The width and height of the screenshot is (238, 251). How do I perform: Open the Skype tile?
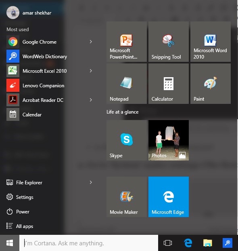point(127,140)
